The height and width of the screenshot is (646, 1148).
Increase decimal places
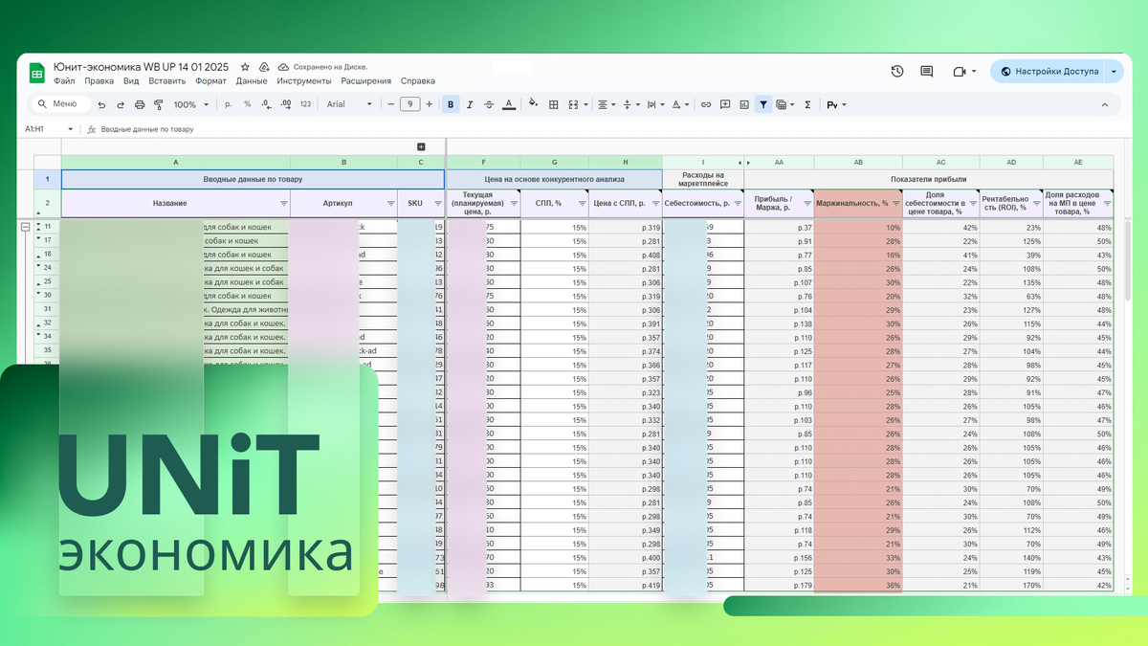point(284,104)
